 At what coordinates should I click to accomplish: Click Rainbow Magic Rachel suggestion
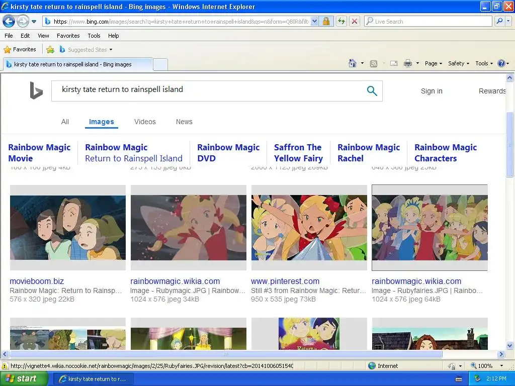(369, 153)
